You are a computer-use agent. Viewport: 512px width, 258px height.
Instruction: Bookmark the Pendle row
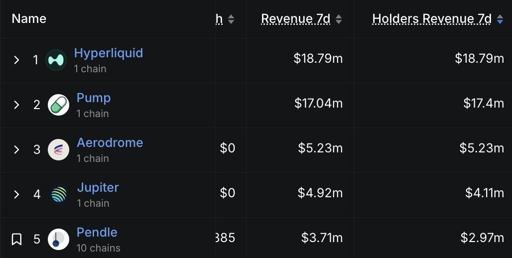pos(16,239)
